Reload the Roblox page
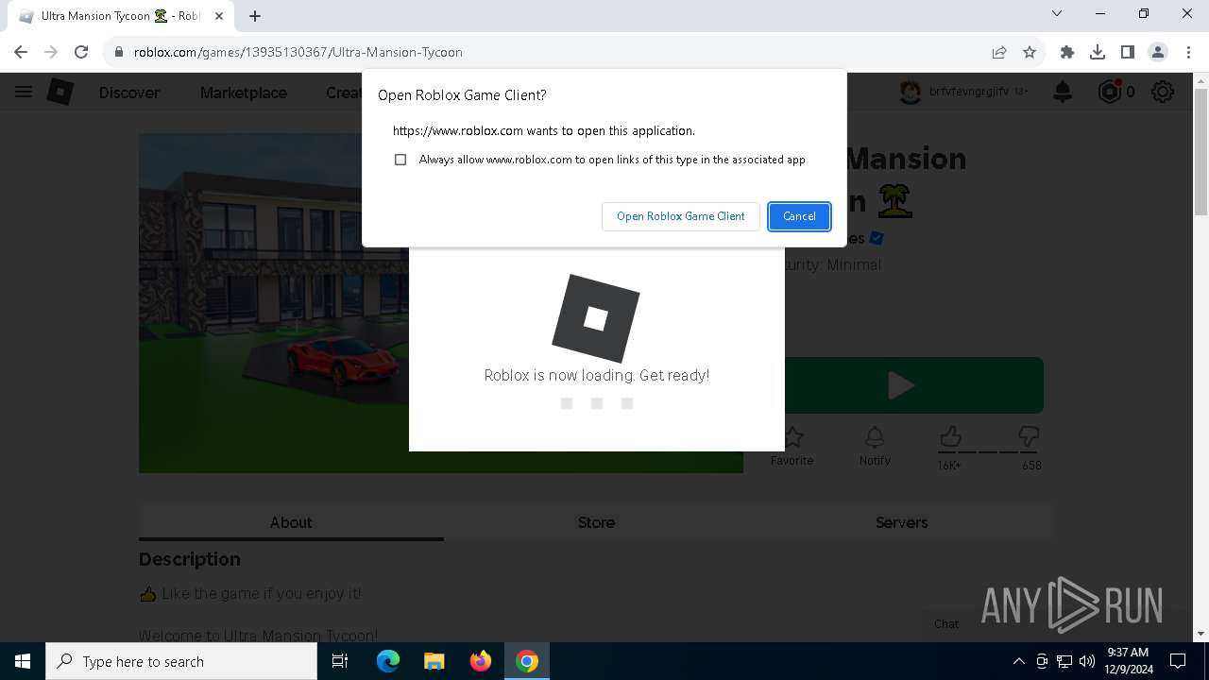The image size is (1209, 680). coord(81,52)
